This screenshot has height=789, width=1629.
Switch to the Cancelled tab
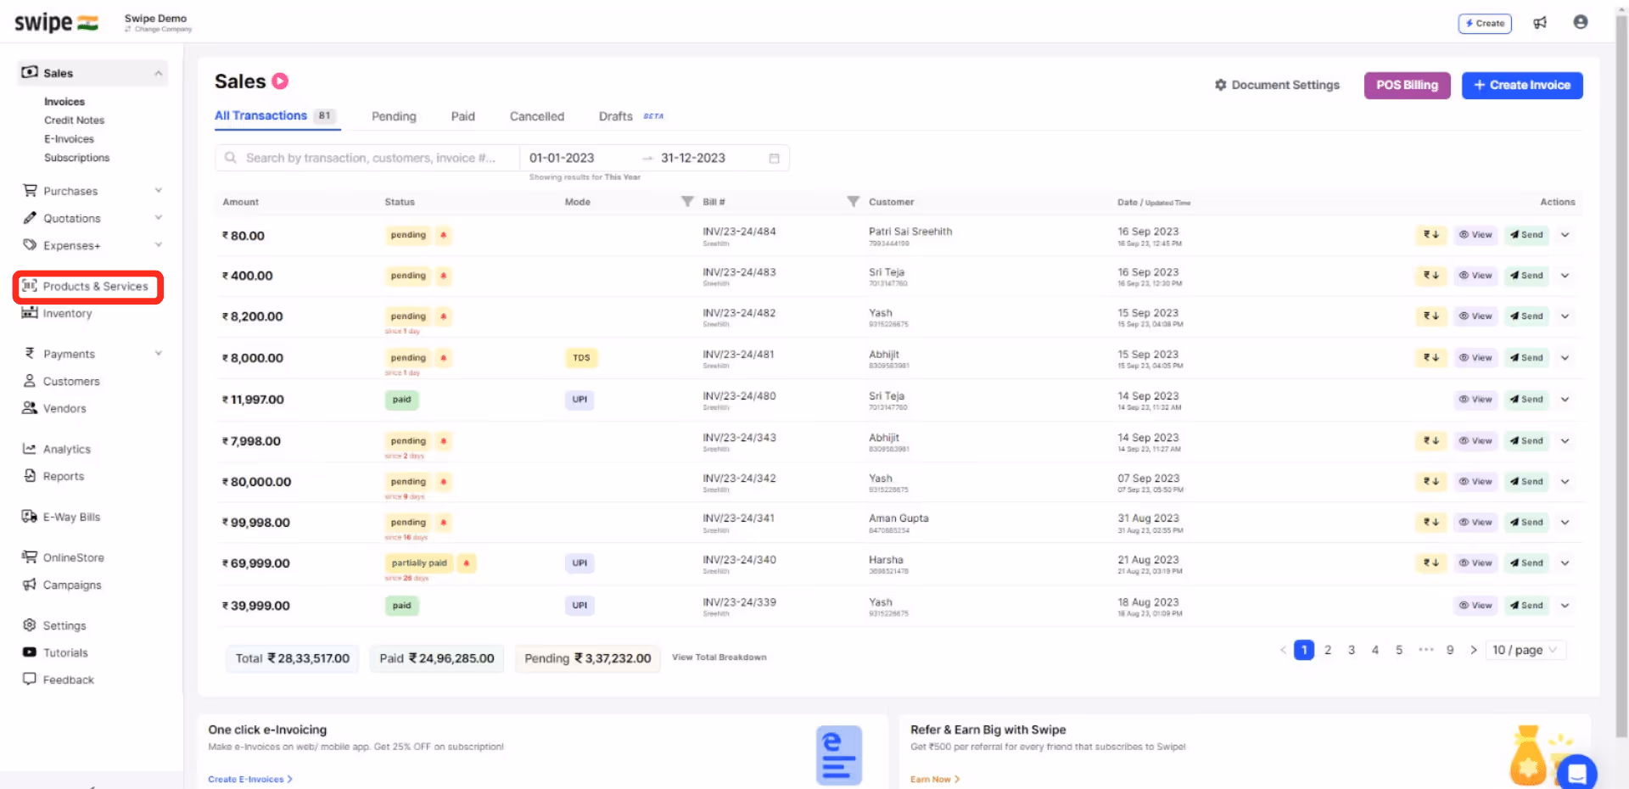pos(536,116)
